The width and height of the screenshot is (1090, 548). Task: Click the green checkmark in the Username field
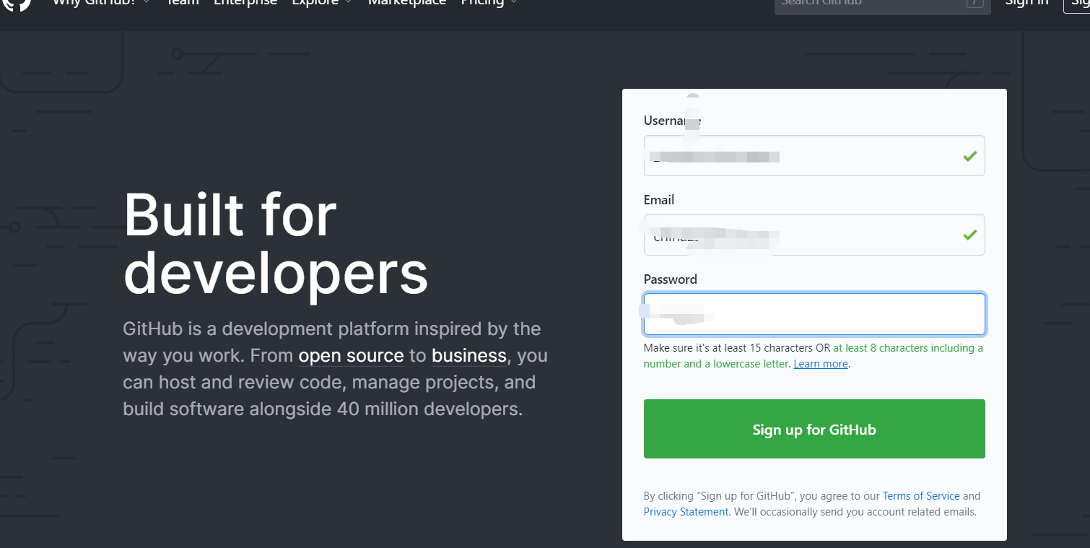[x=969, y=156]
